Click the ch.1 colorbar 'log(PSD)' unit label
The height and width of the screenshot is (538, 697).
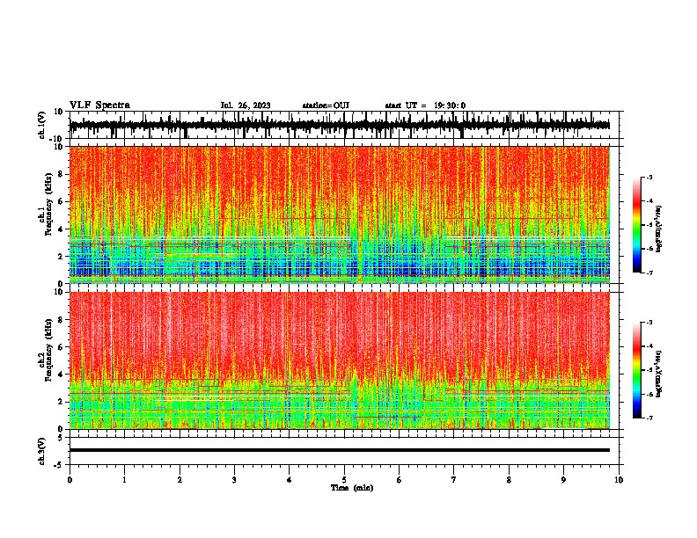pos(659,229)
